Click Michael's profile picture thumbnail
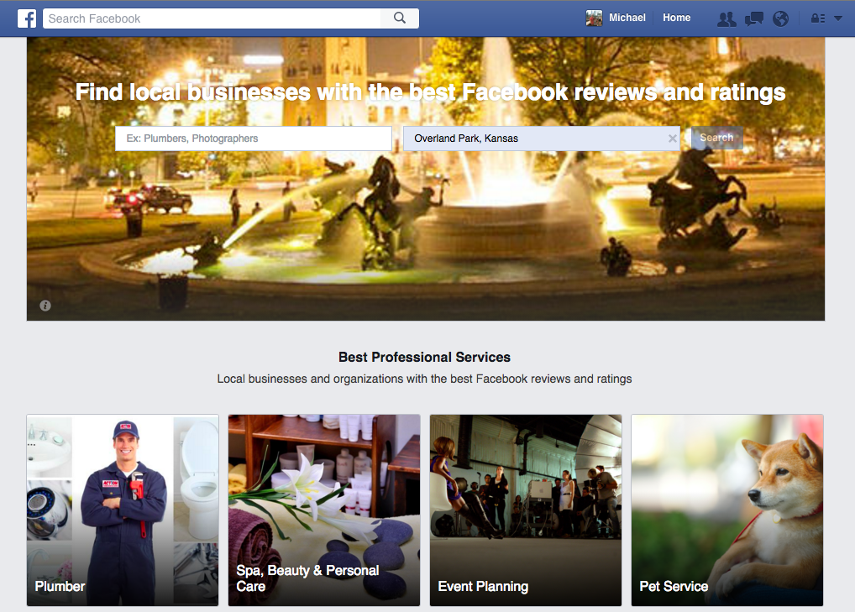 [594, 18]
